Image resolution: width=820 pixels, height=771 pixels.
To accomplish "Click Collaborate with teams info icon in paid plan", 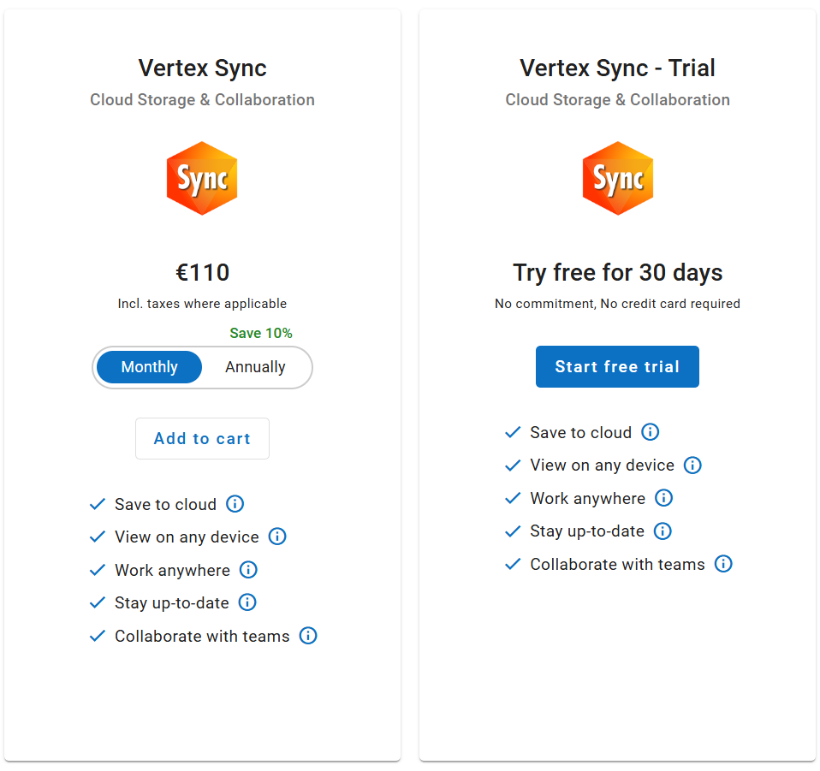I will (x=308, y=636).
